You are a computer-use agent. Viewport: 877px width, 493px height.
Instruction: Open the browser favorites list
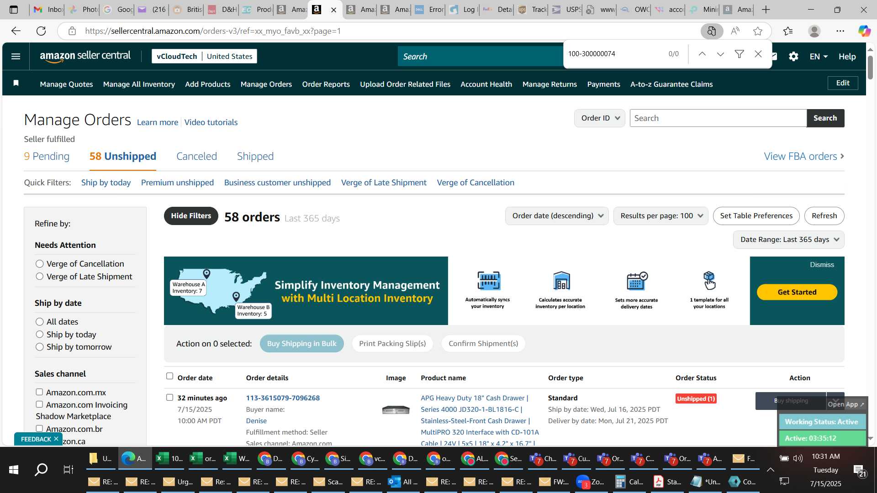(x=788, y=31)
